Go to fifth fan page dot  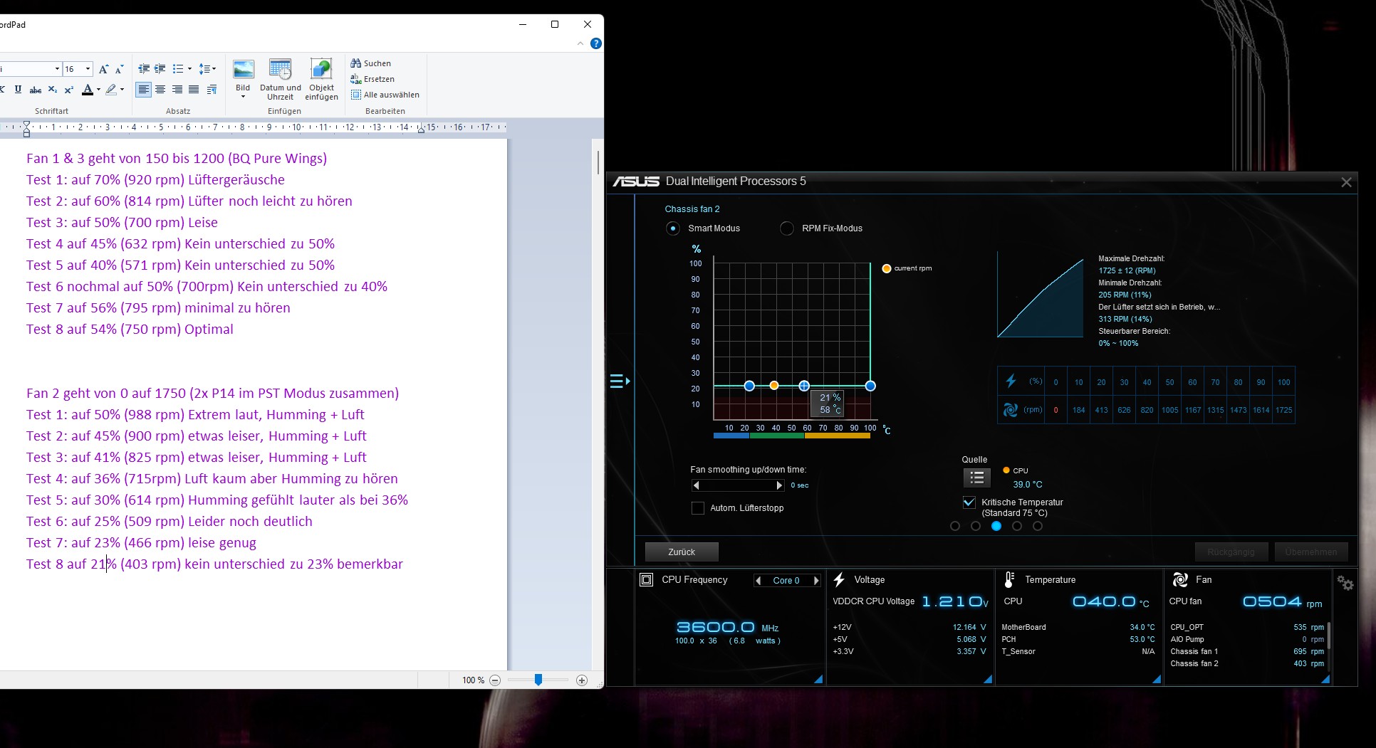[x=1038, y=526]
